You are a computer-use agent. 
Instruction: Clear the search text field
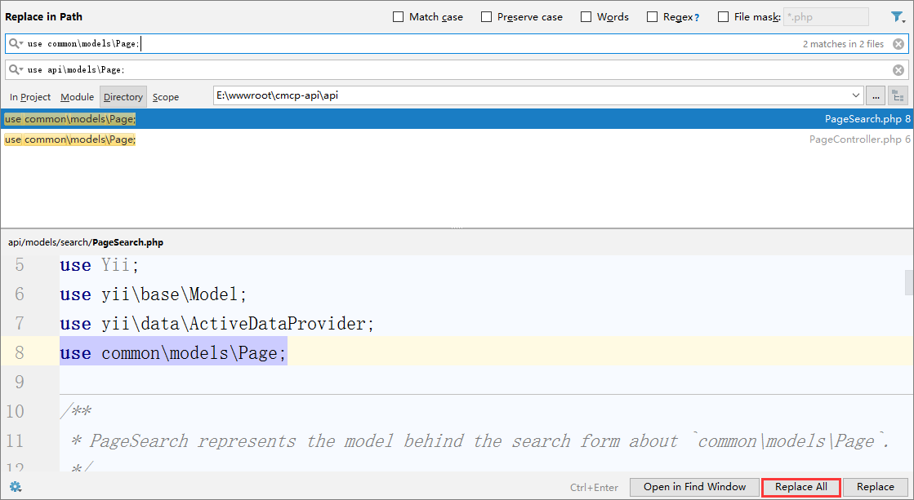pos(898,44)
